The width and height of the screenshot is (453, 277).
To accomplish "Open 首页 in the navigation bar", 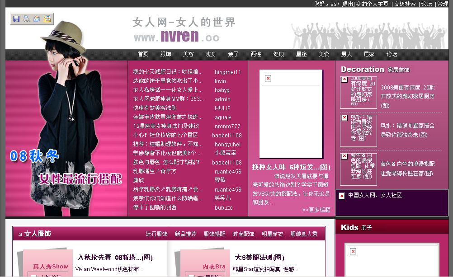I will [x=143, y=54].
